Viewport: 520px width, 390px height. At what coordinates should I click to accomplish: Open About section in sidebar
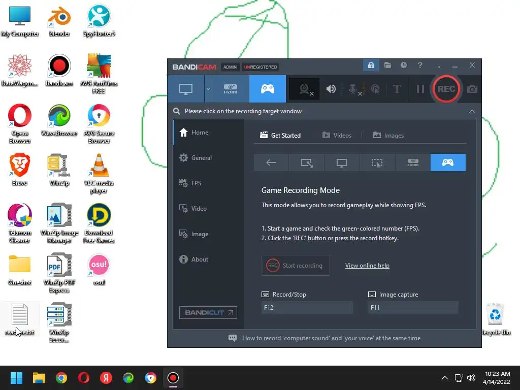point(209,259)
